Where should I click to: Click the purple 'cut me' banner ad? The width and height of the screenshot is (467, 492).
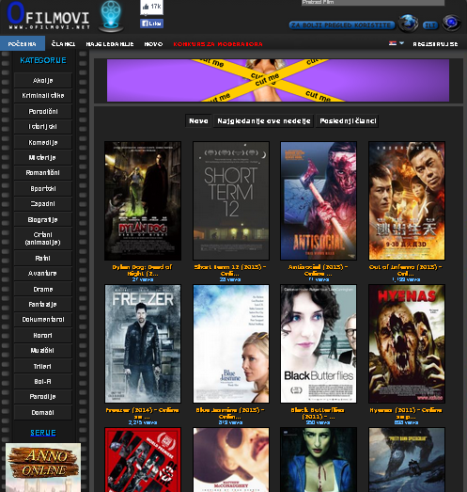(x=278, y=80)
